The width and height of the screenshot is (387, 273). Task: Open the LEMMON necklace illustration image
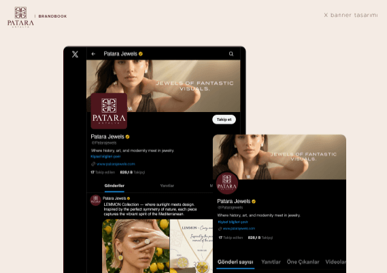tap(191, 246)
